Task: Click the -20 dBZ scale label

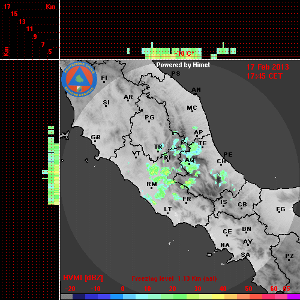Action: [x=70, y=289]
